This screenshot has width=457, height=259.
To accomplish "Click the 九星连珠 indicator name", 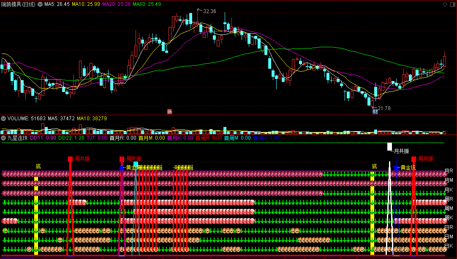I will coord(17,138).
